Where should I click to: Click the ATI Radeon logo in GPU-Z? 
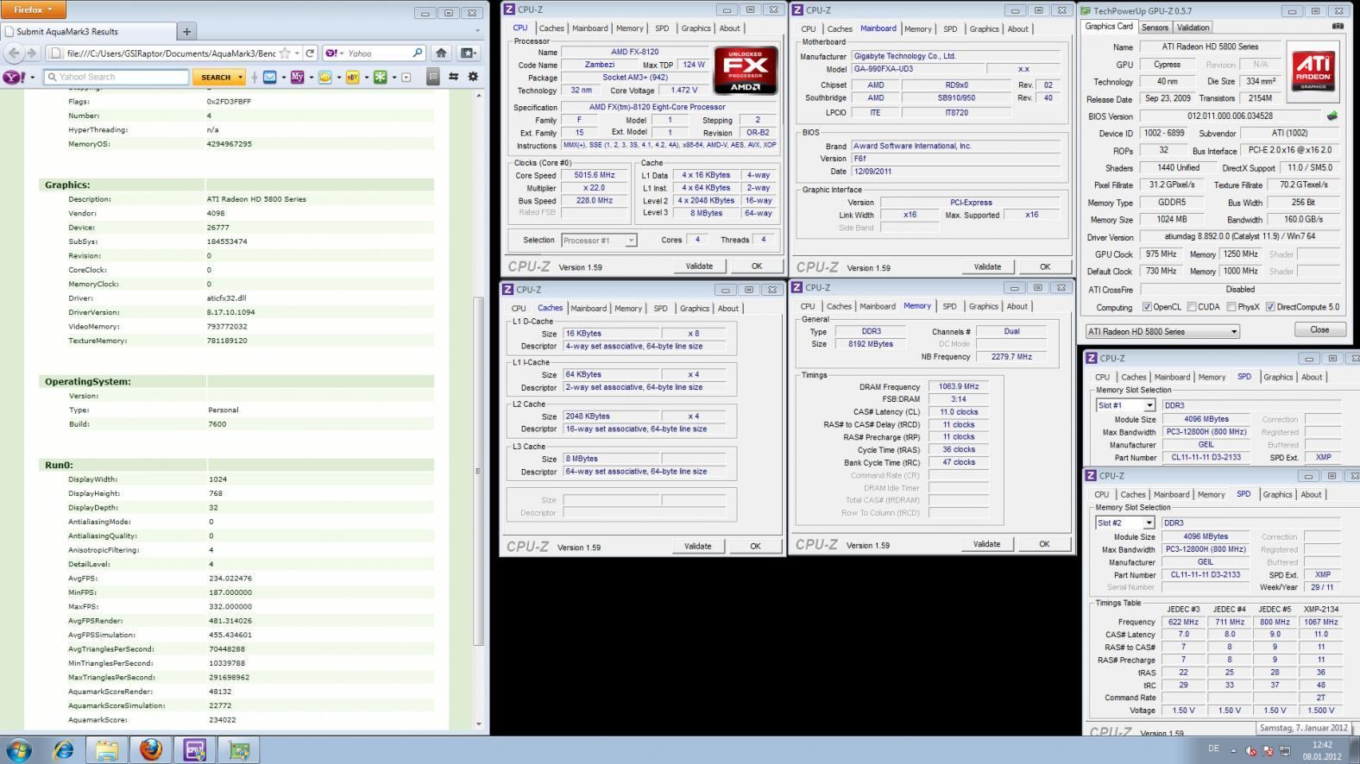coord(1313,71)
